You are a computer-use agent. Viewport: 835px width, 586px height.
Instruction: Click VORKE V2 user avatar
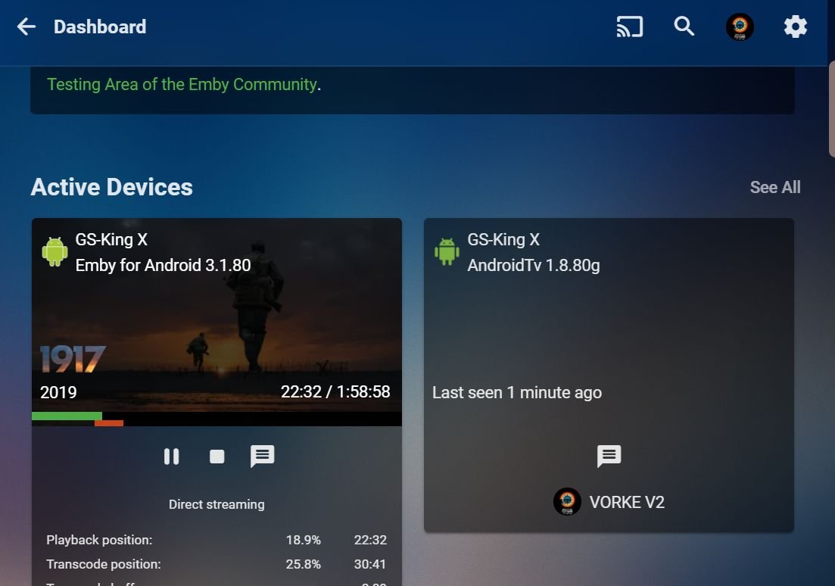[x=567, y=502]
